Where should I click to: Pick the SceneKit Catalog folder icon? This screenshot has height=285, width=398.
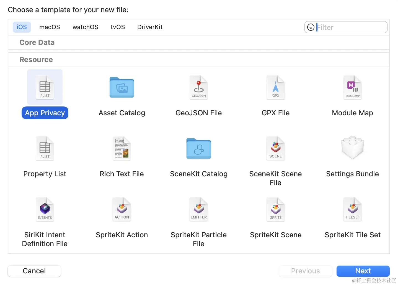click(199, 148)
